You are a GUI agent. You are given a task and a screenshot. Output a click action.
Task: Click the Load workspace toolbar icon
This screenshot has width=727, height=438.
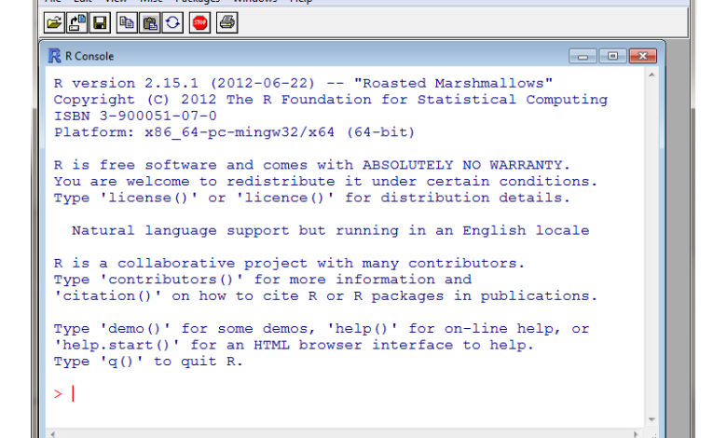pyautogui.click(x=77, y=22)
